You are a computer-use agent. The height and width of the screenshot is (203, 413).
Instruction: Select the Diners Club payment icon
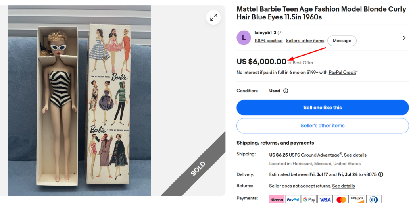(373, 200)
